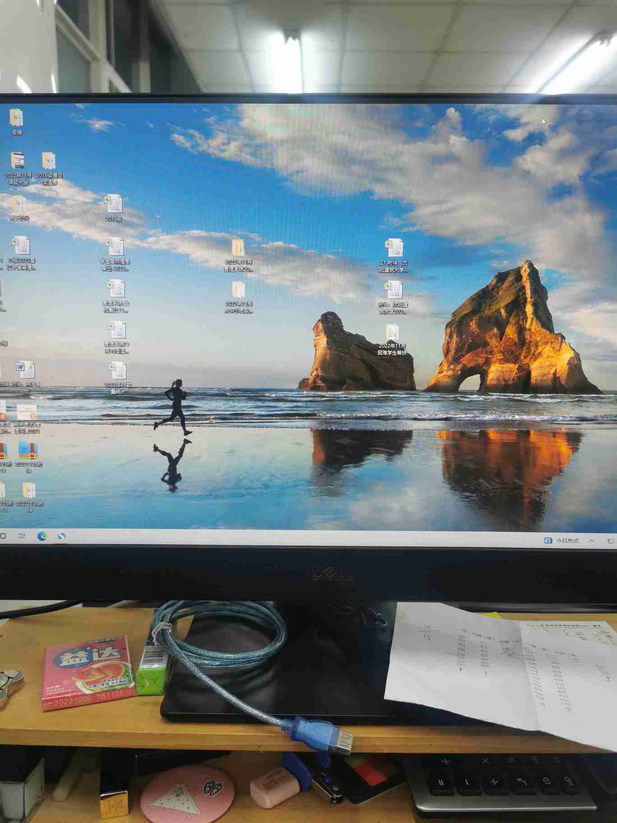Open the 2019级每日体温表 folder
This screenshot has width=617, height=823.
(49, 162)
